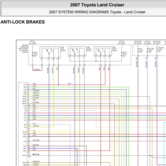166x166 pixels.
Task: Select the 'MTT' terminal label
Action: coord(25,146)
